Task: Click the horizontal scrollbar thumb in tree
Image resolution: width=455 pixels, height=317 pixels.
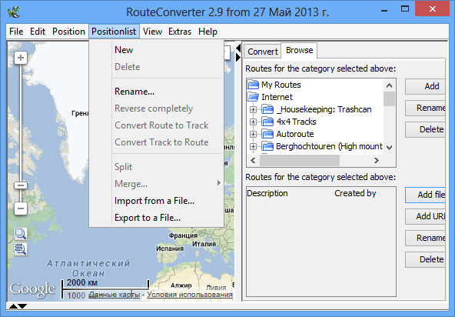Action: [300, 160]
